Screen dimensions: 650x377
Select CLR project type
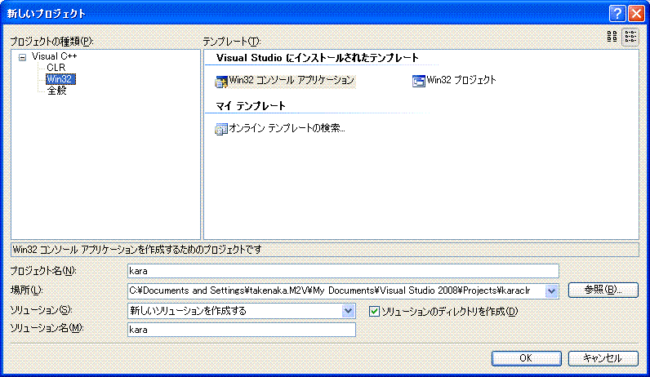(x=56, y=68)
